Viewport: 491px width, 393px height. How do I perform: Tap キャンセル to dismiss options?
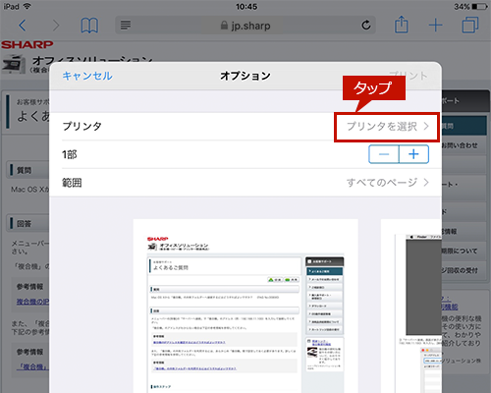(x=87, y=76)
